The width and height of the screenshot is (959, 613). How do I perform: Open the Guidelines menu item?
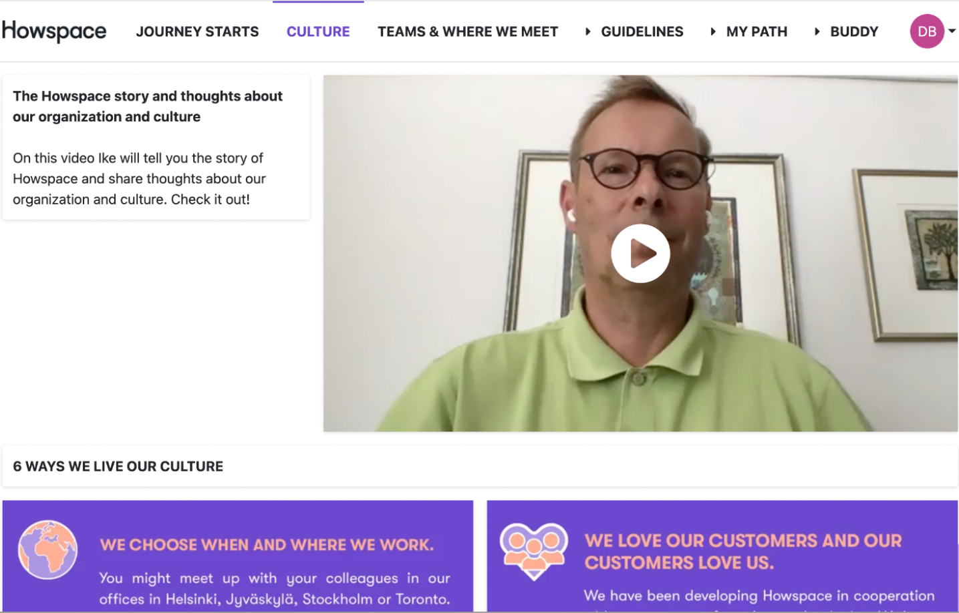pos(642,31)
